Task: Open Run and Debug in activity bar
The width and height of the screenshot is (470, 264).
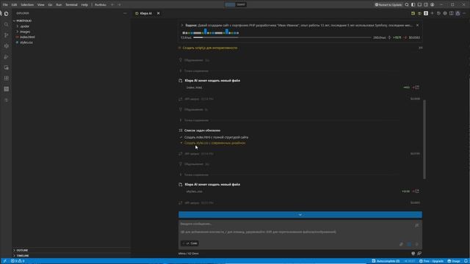Action: tap(7, 56)
